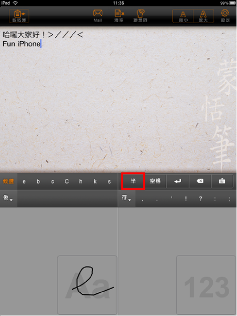This screenshot has width=237, height=316.
Task: Enlarge font with the 放大 button
Action: [203, 16]
